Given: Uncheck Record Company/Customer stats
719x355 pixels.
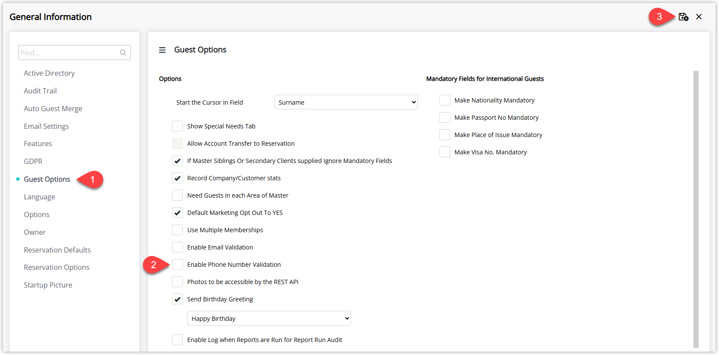Looking at the screenshot, I should (x=177, y=178).
